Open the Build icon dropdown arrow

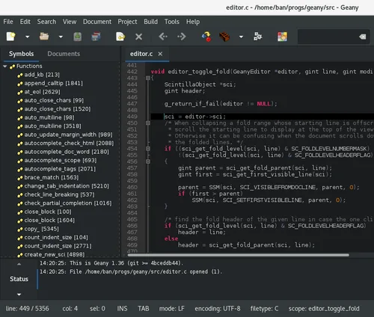[x=241, y=37]
